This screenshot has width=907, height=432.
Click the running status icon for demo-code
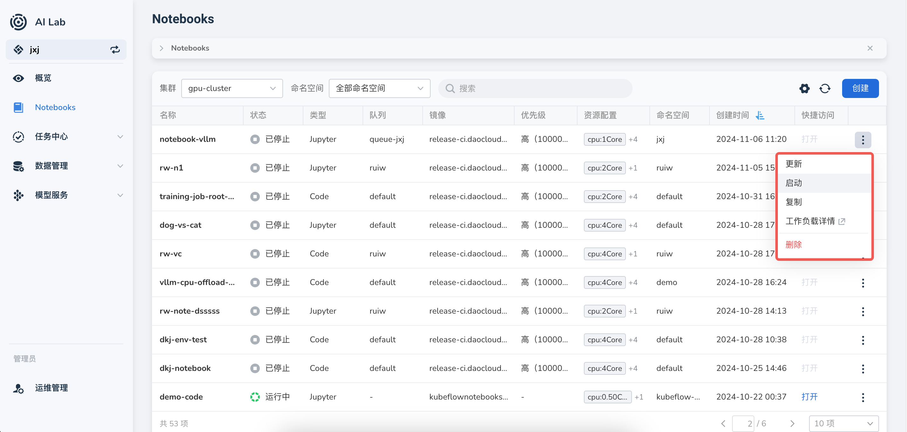pos(255,397)
